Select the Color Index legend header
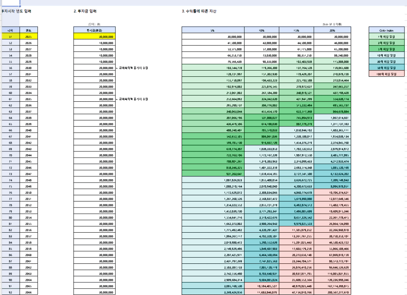The image size is (407, 295). [x=387, y=30]
